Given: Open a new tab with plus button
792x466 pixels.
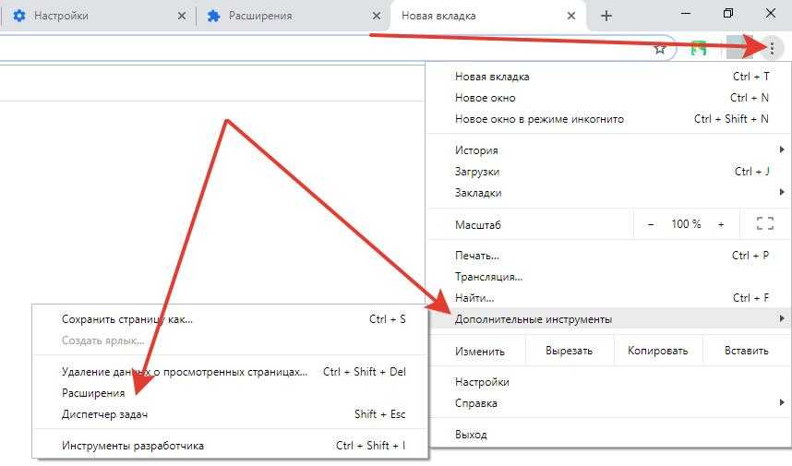Looking at the screenshot, I should (606, 16).
